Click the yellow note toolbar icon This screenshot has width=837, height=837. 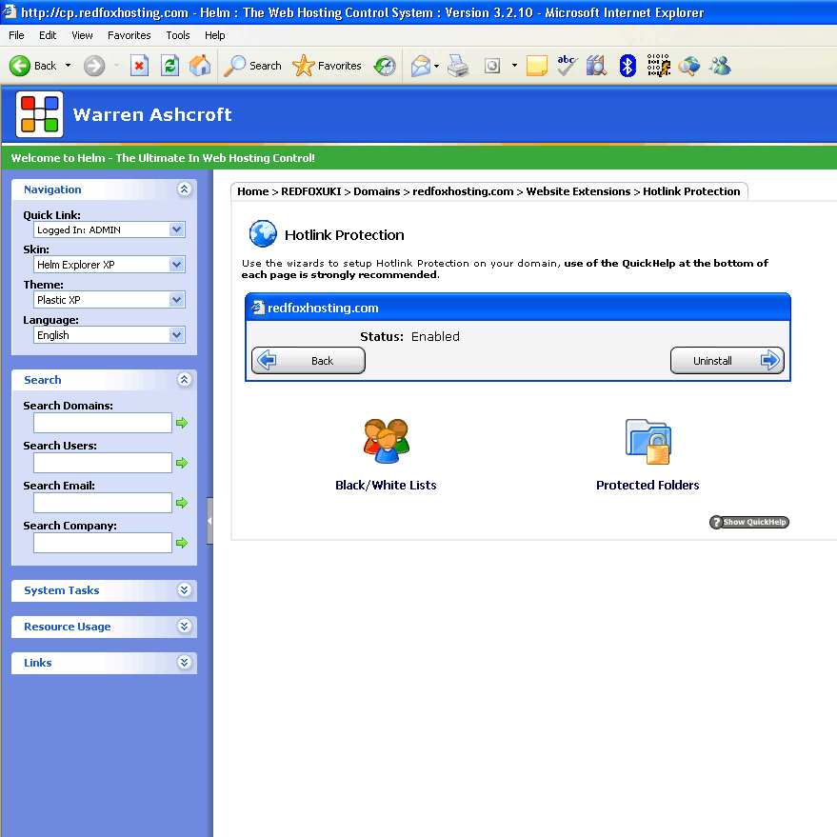[536, 67]
